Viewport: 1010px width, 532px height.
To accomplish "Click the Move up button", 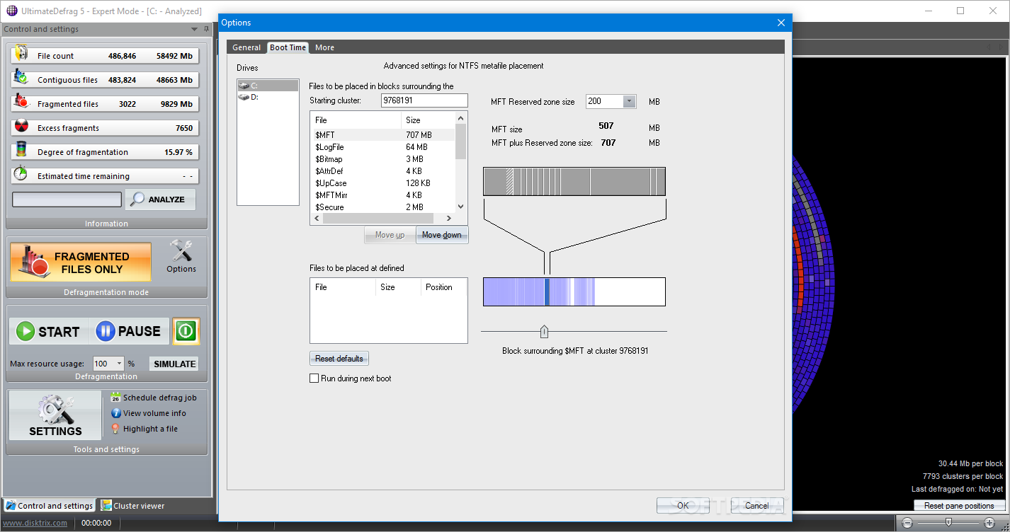I will tap(390, 235).
